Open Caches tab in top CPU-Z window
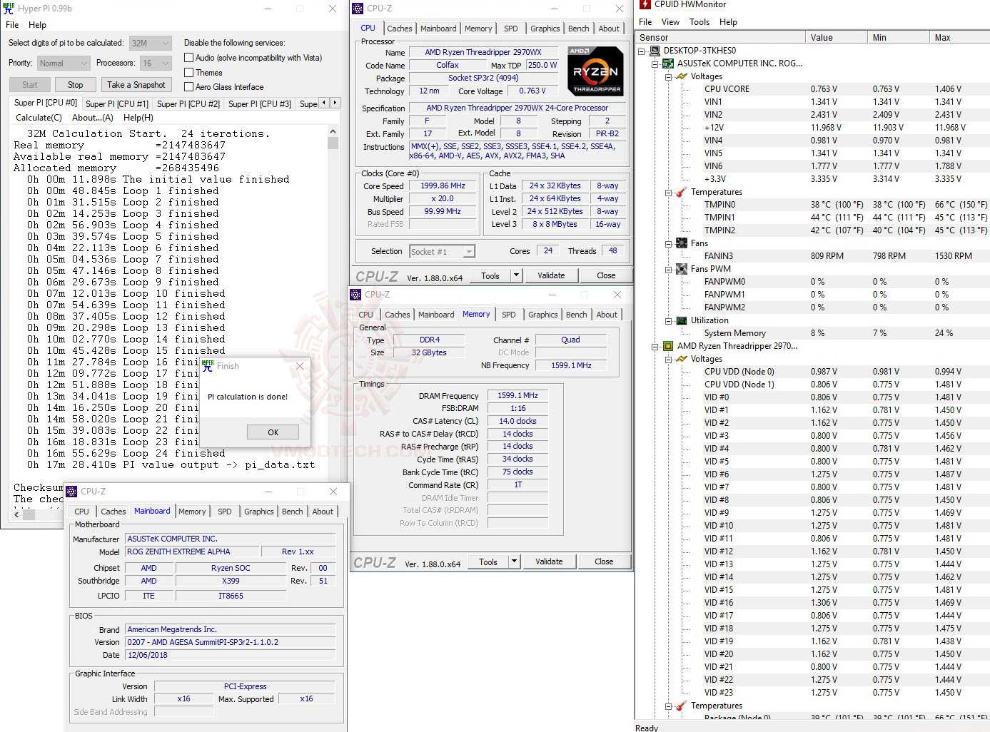The image size is (990, 732). tap(399, 29)
